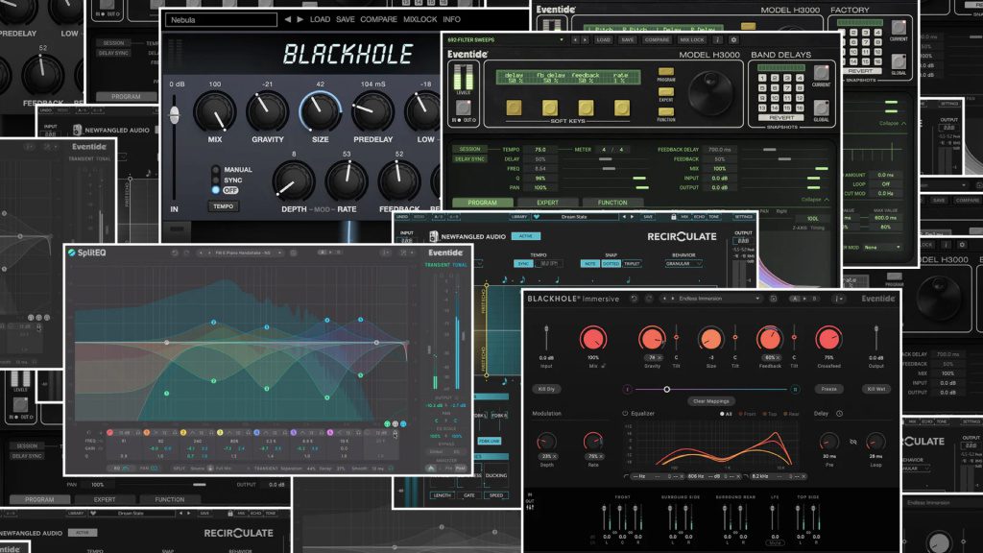Image resolution: width=983 pixels, height=553 pixels.
Task: Click the Nebula preset name field
Action: (x=221, y=19)
